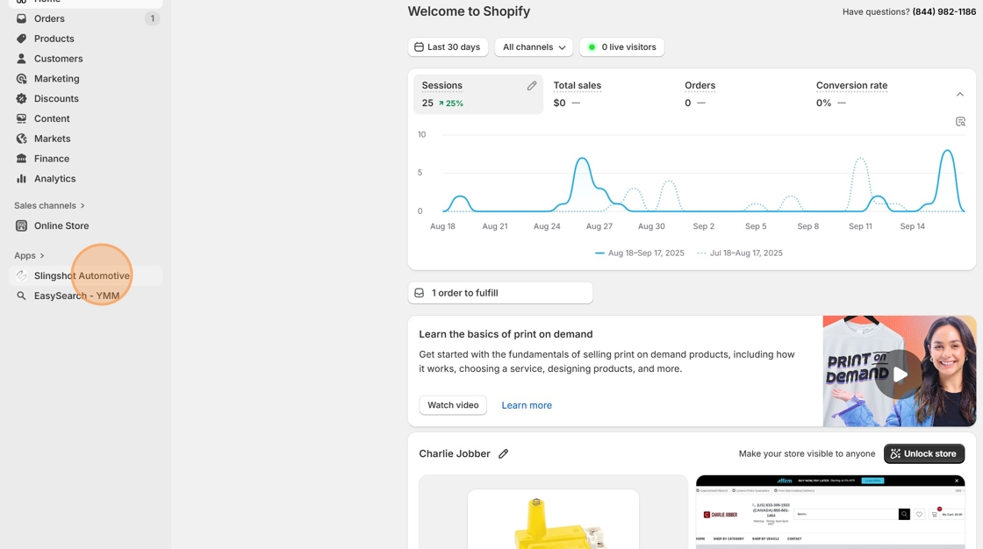Click the Discounts badge icon

click(21, 98)
